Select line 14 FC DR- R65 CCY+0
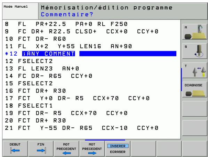Viewport: 208px width, 157px height. [49, 76]
